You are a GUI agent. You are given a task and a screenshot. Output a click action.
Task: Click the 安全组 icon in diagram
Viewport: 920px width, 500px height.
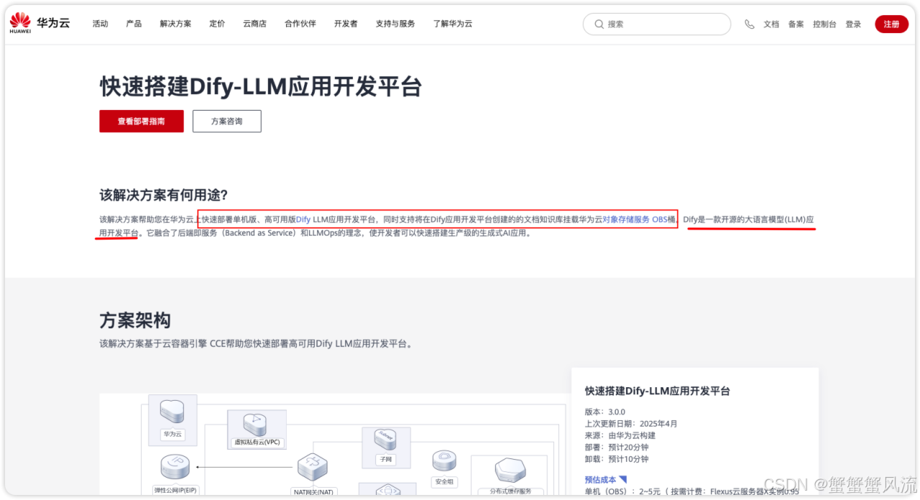point(444,462)
